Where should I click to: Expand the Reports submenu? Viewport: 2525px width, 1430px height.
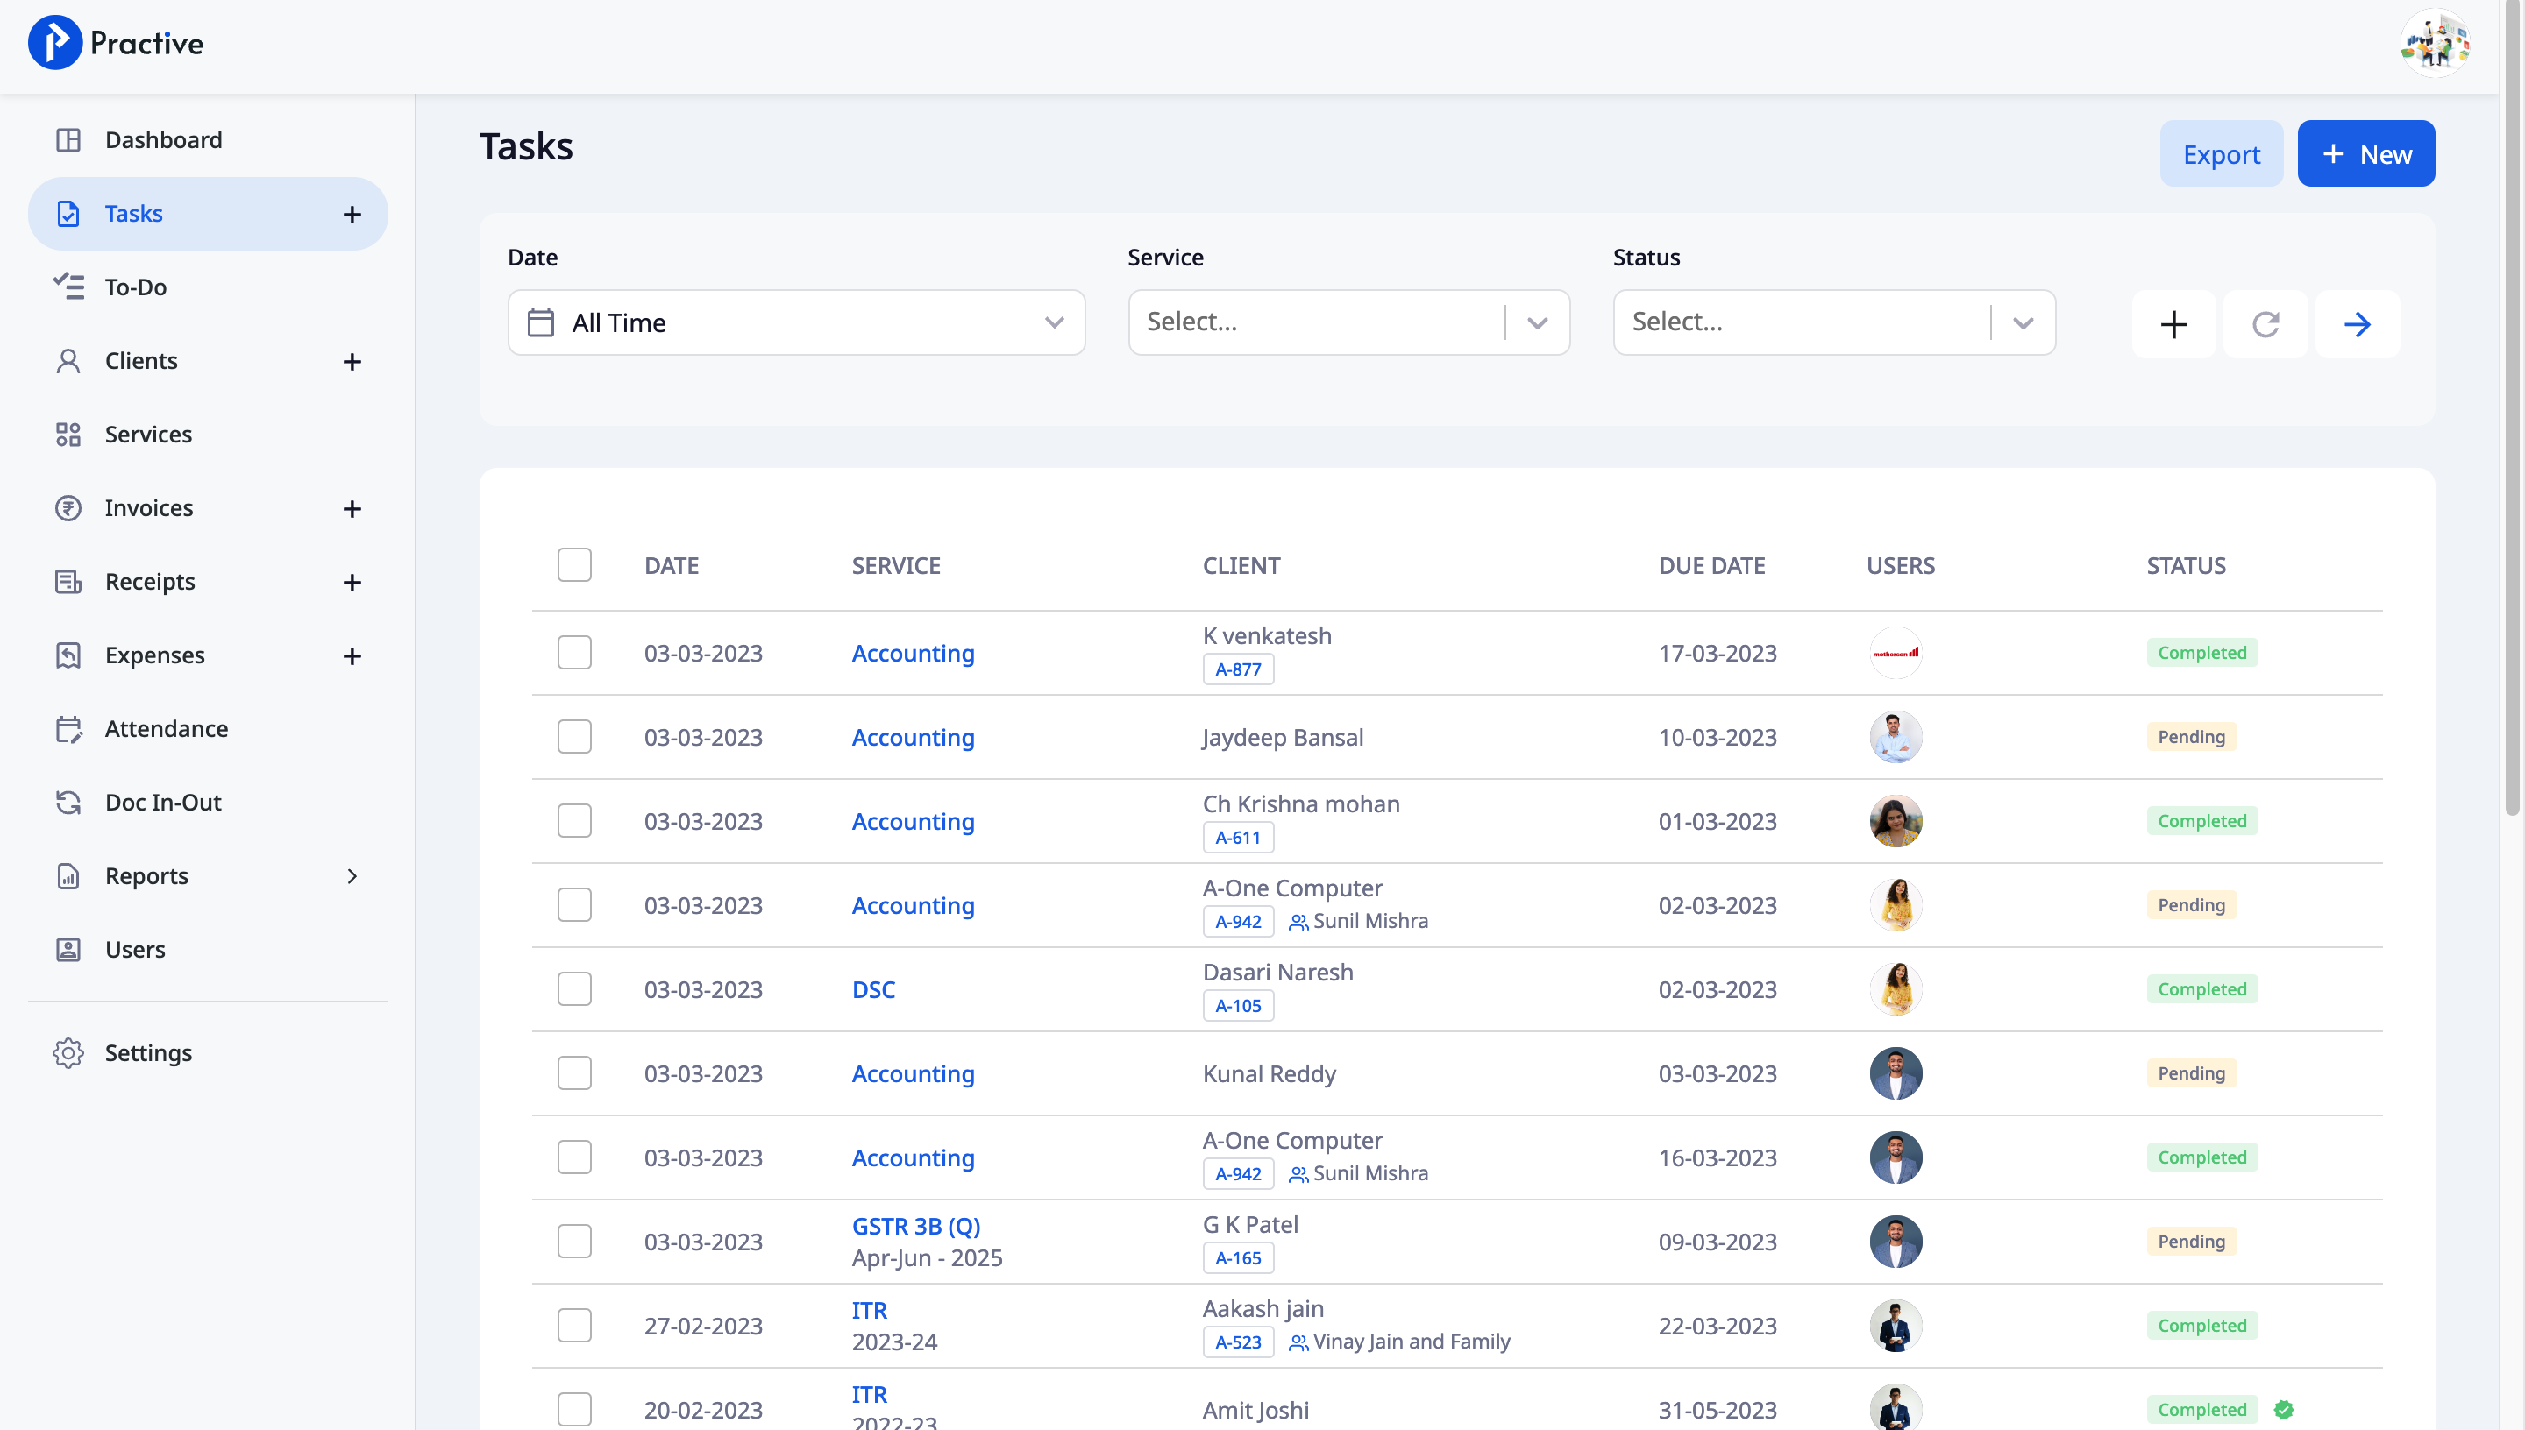point(352,876)
